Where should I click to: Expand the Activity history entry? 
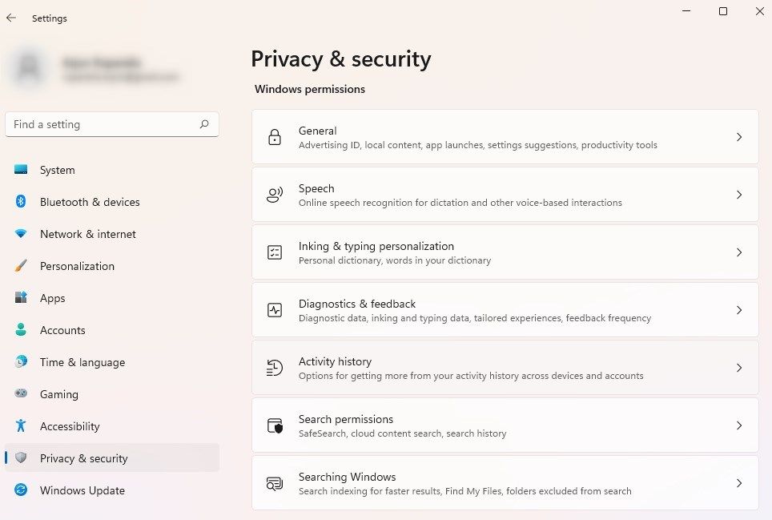pos(738,368)
